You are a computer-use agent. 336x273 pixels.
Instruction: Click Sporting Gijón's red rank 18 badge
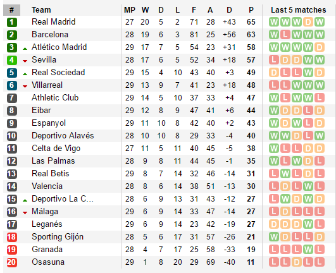click(x=12, y=237)
